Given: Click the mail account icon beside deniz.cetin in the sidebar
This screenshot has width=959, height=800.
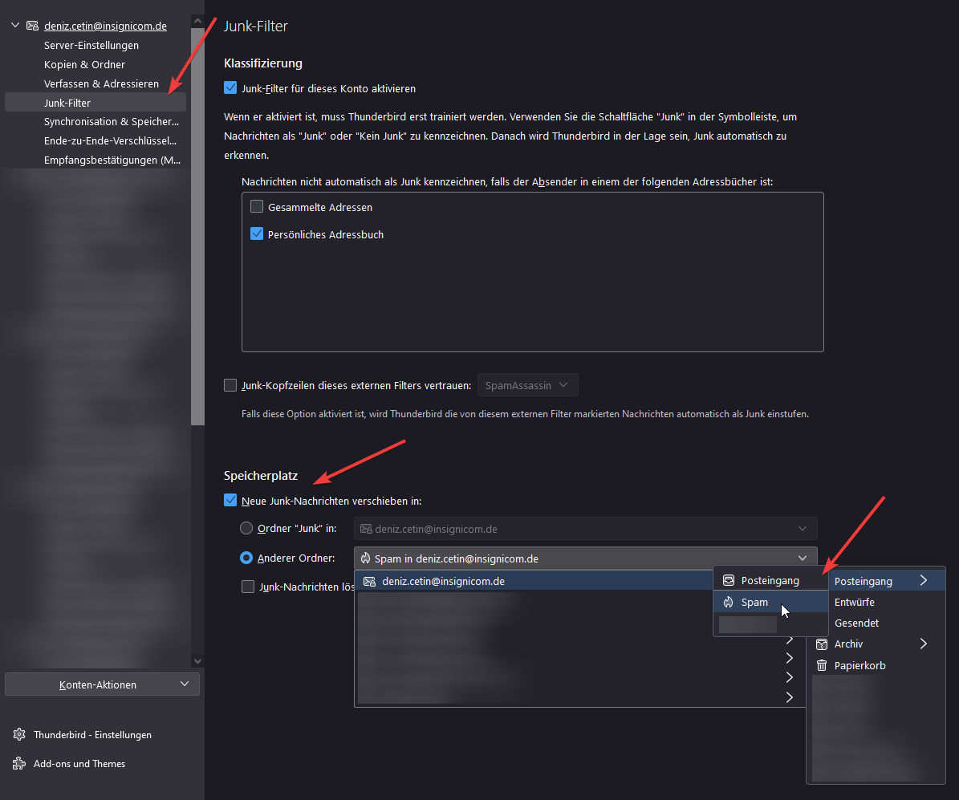Looking at the screenshot, I should 32,26.
